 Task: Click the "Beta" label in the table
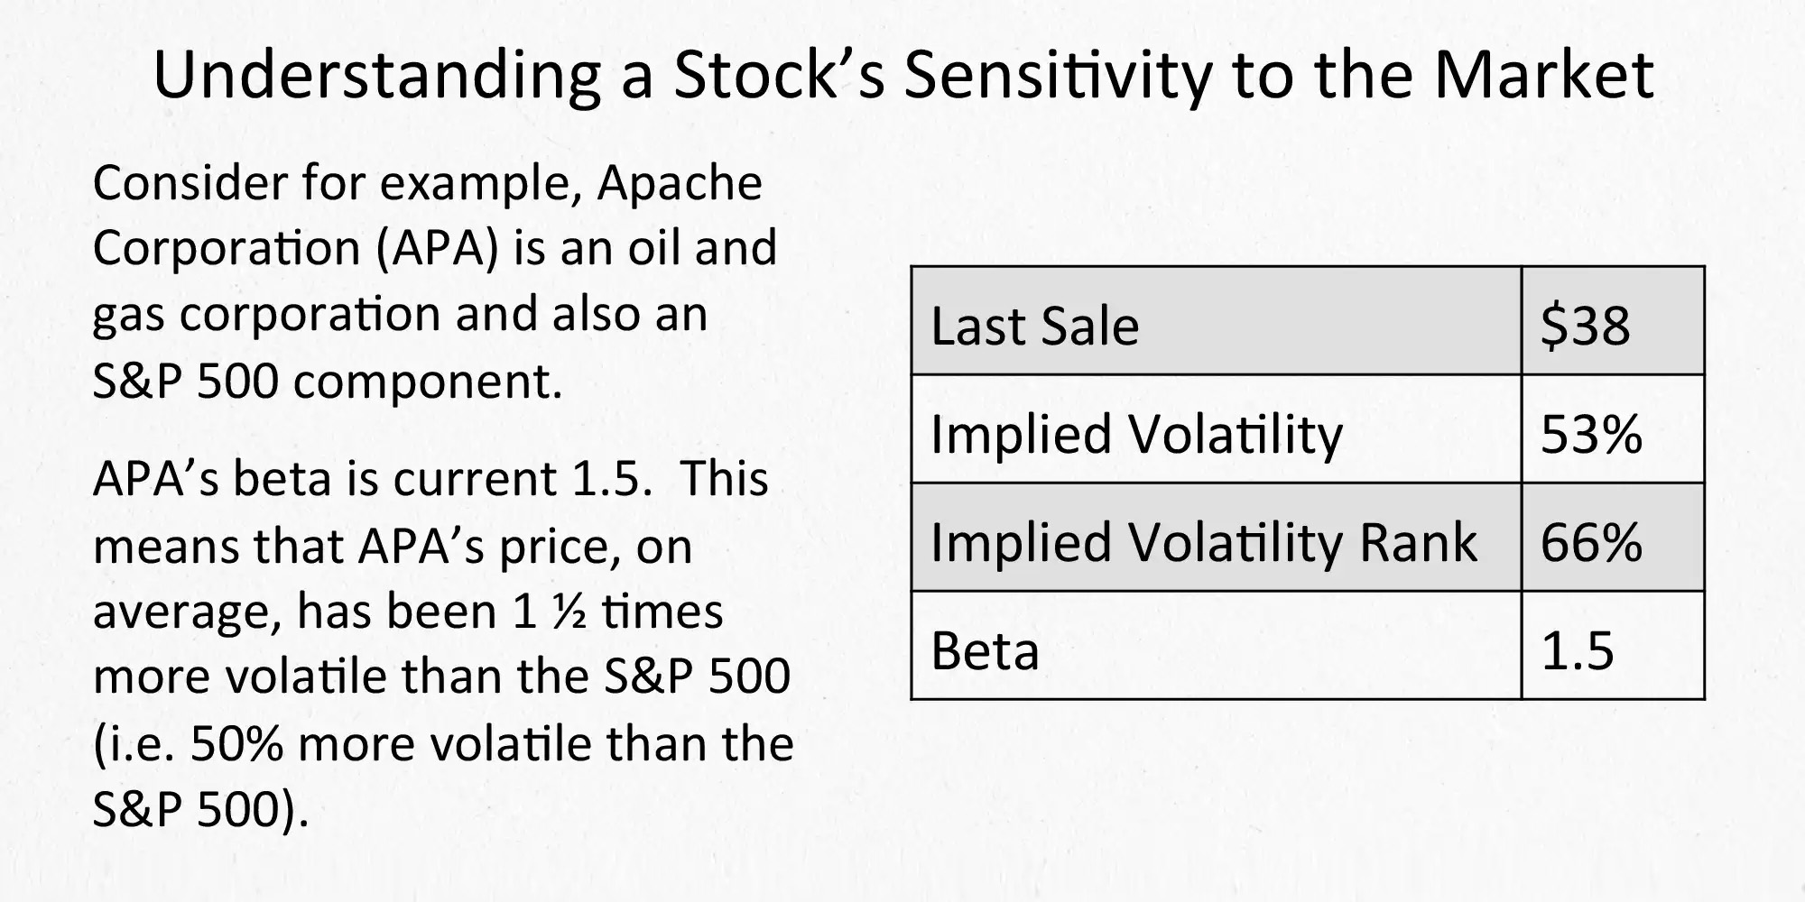pyautogui.click(x=985, y=650)
